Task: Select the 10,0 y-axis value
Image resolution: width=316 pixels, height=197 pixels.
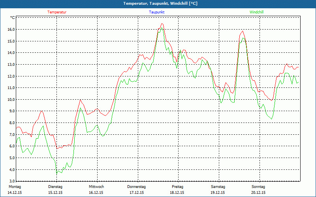Action: pyautogui.click(x=11, y=100)
